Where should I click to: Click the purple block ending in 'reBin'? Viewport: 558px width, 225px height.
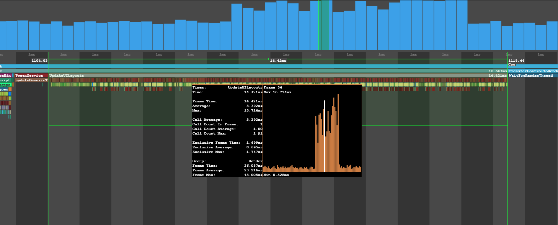(6, 76)
